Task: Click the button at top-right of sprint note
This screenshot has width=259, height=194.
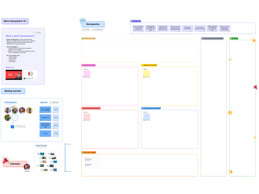Action: pyautogui.click(x=37, y=33)
